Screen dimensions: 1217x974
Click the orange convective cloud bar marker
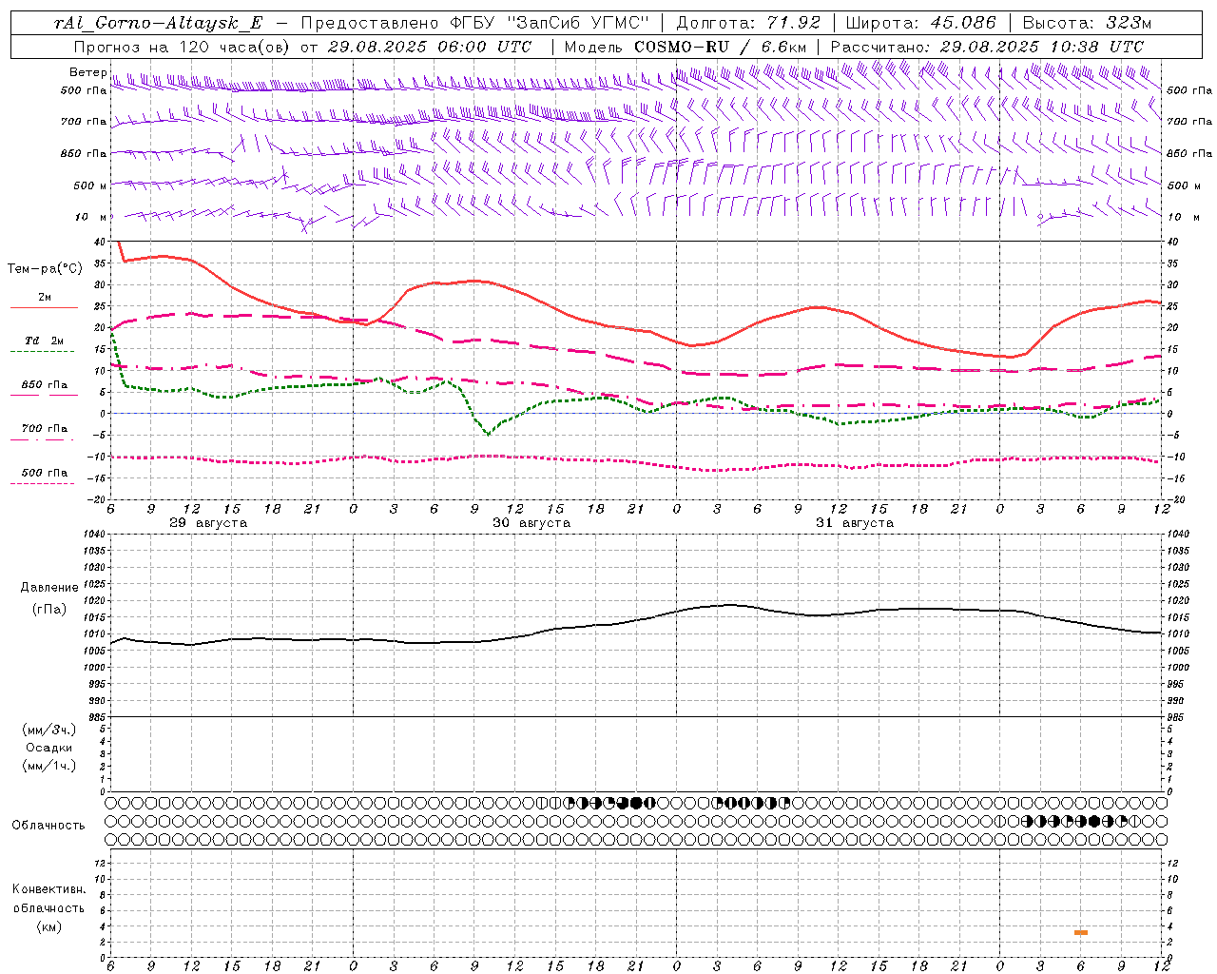(x=1081, y=932)
